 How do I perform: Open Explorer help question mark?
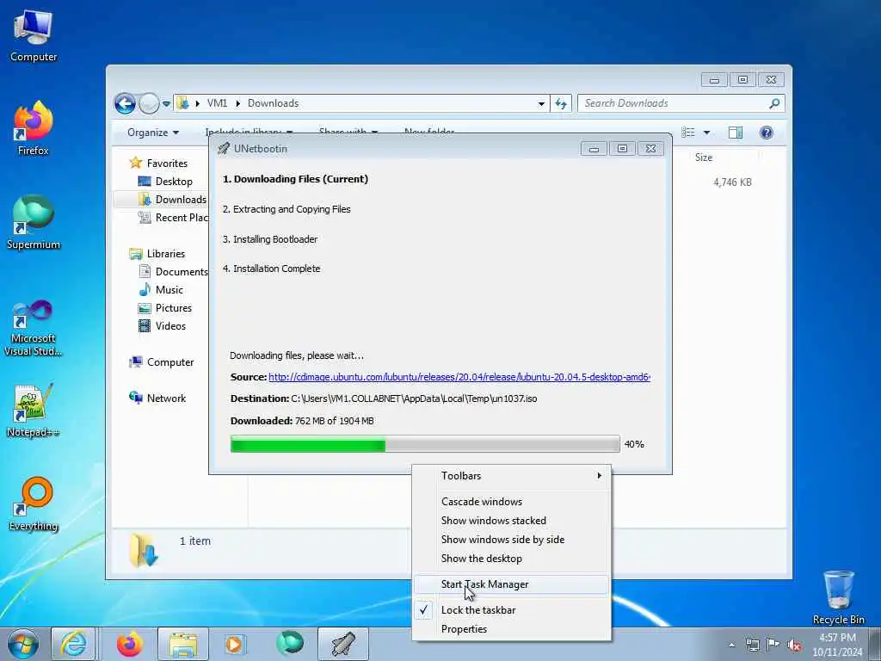[x=767, y=133]
